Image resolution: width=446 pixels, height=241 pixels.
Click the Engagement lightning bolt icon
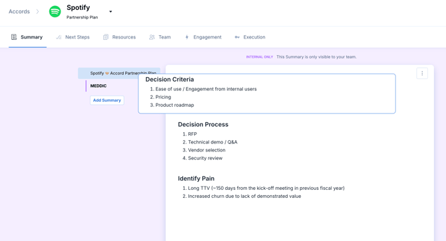click(187, 37)
